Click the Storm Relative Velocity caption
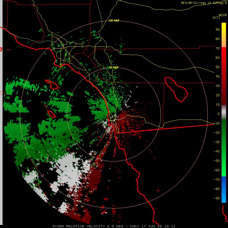The image size is (228, 228). pyautogui.click(x=114, y=226)
